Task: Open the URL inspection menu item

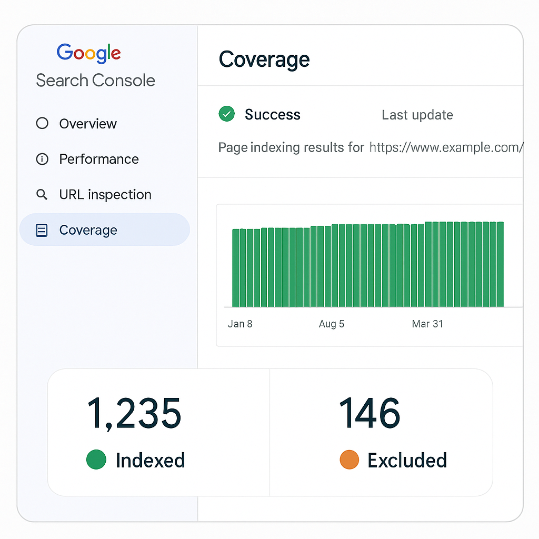Action: click(105, 195)
